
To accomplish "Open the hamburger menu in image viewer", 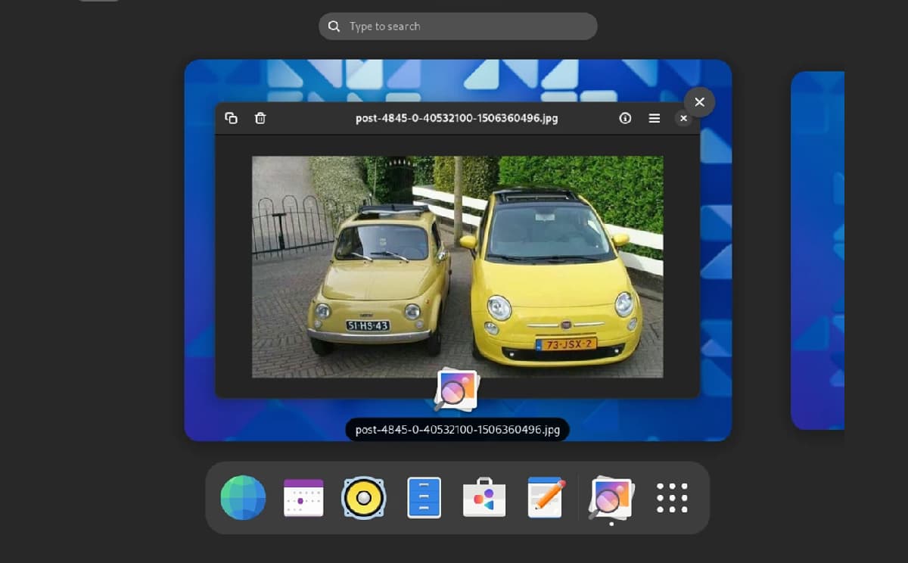I will (x=655, y=118).
